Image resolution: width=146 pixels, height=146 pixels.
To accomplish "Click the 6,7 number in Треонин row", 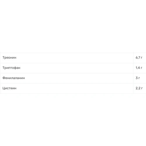I will click(x=138, y=58).
